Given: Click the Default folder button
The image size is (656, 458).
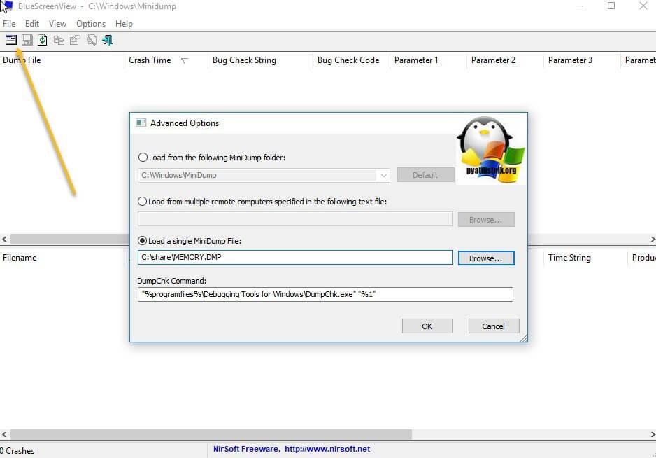Looking at the screenshot, I should click(425, 175).
